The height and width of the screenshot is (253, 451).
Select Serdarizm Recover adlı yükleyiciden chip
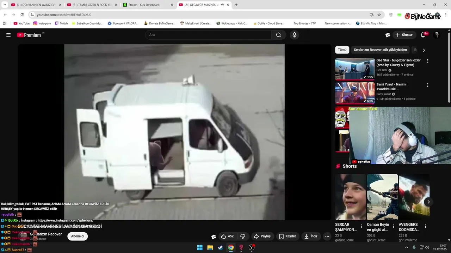[380, 50]
